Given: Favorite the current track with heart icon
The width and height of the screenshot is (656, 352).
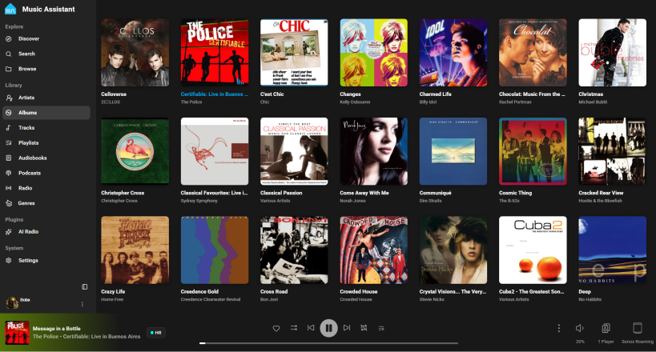Looking at the screenshot, I should coord(276,328).
